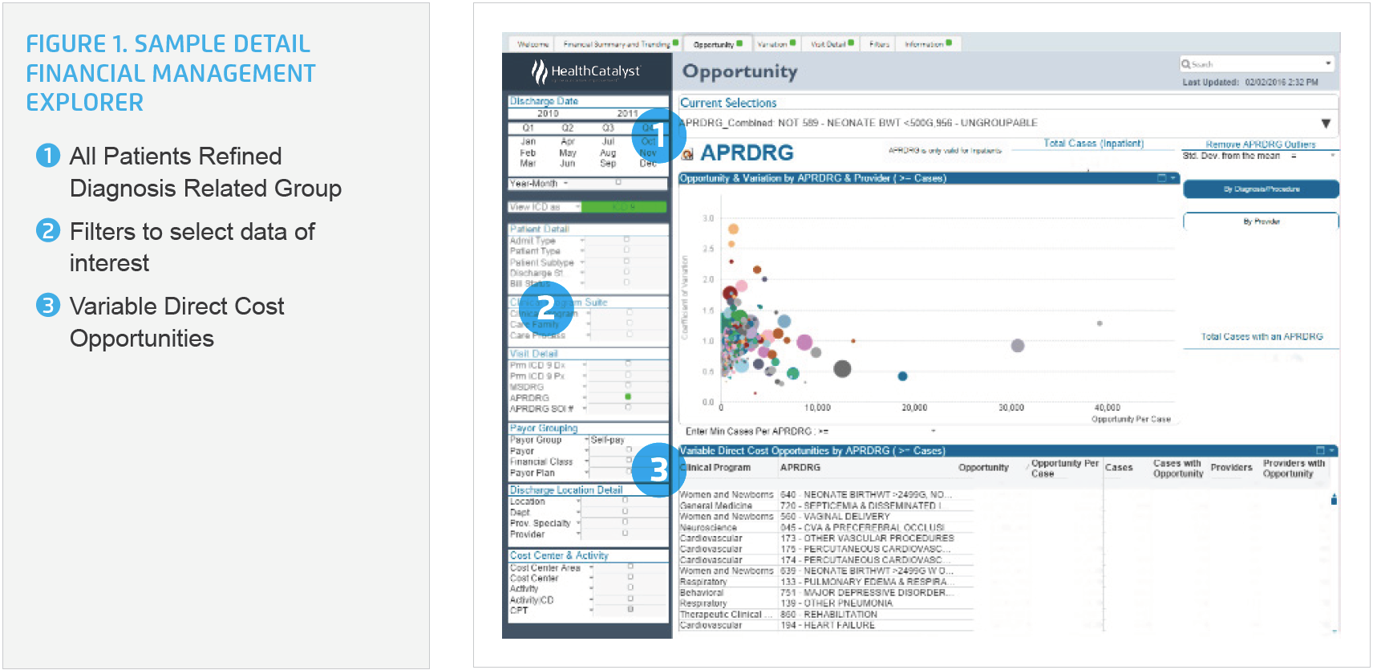Image resolution: width=1373 pixels, height=670 pixels.
Task: Open the Opportunity & Variation chart menu arrow
Action: click(1173, 178)
